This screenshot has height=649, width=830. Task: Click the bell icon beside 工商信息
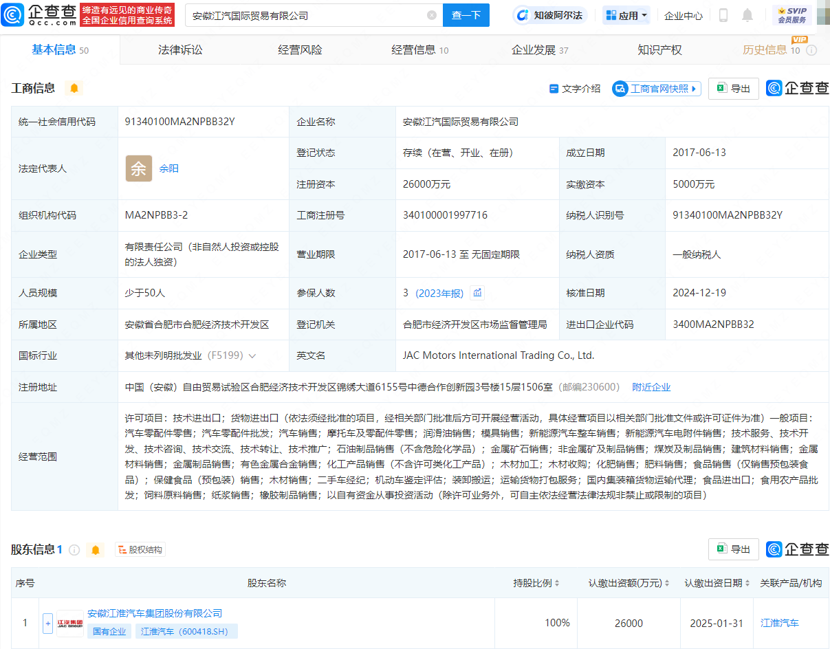click(74, 88)
